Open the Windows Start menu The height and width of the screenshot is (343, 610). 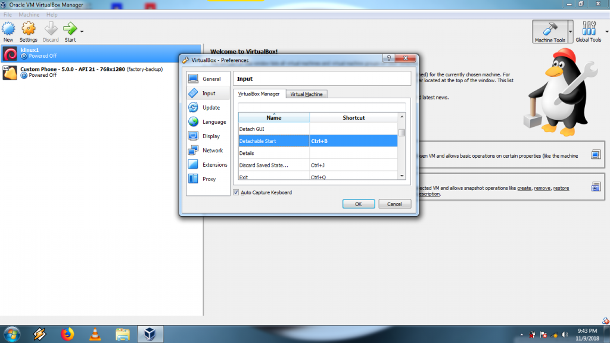point(12,335)
